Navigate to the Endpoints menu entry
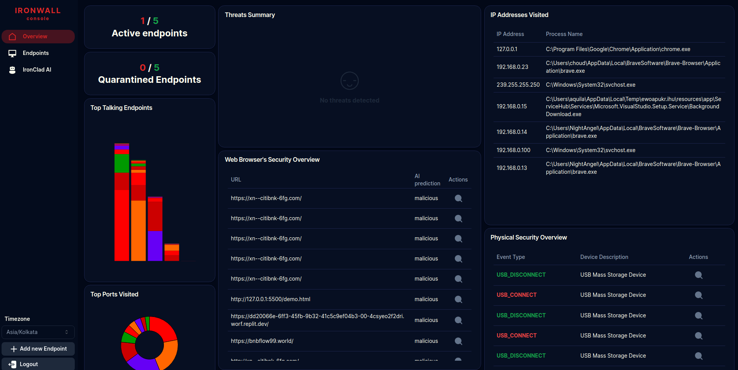 [36, 53]
